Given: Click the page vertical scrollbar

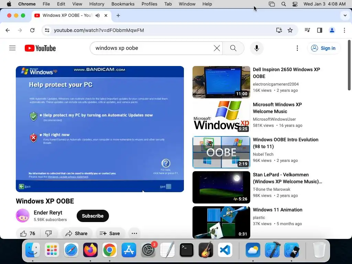Looking at the screenshot, I should [x=349, y=65].
